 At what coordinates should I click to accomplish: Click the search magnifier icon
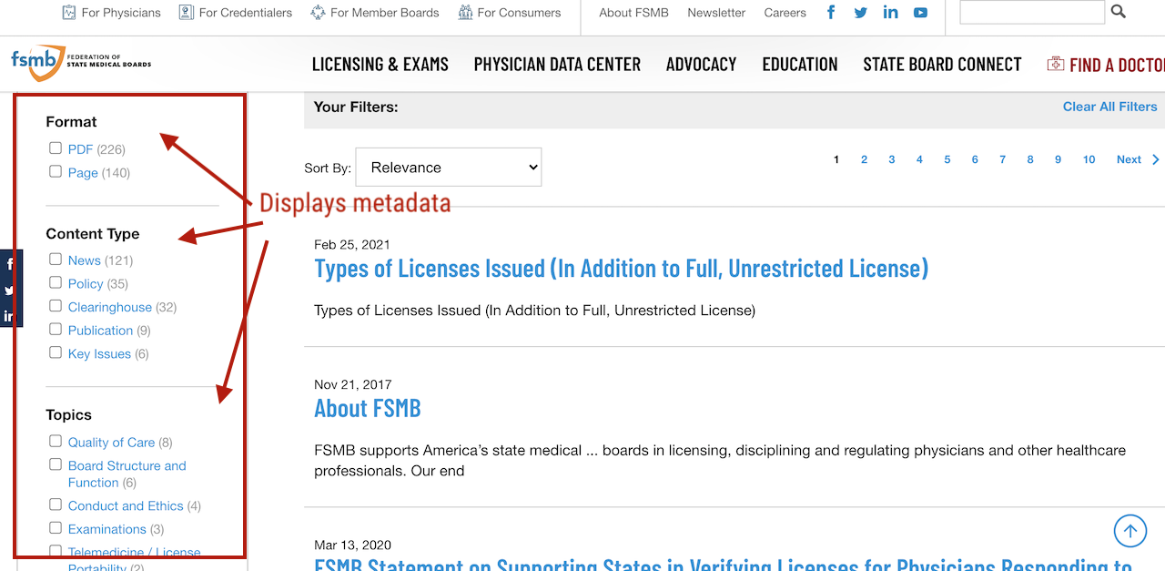(x=1119, y=12)
